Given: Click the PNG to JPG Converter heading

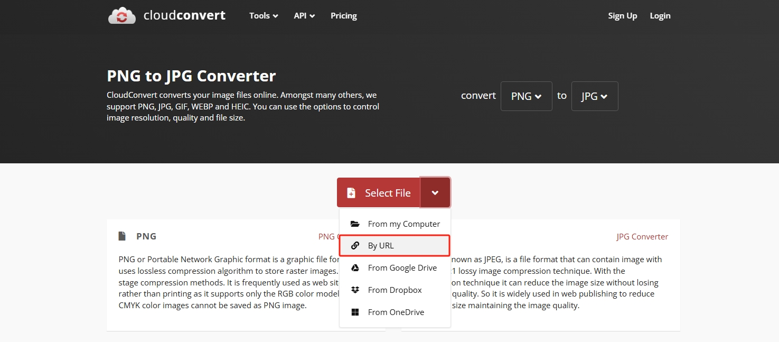Looking at the screenshot, I should pyautogui.click(x=191, y=76).
